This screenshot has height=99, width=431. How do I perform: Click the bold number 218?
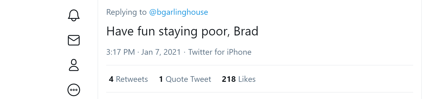click(229, 79)
